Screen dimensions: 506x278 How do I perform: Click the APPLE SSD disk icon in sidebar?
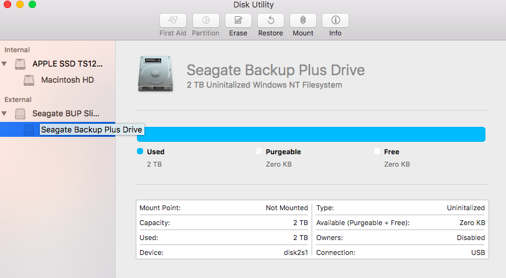click(x=21, y=64)
